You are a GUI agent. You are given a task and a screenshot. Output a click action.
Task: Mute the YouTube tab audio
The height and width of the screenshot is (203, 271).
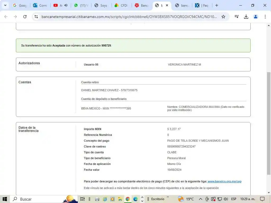pos(66,5)
